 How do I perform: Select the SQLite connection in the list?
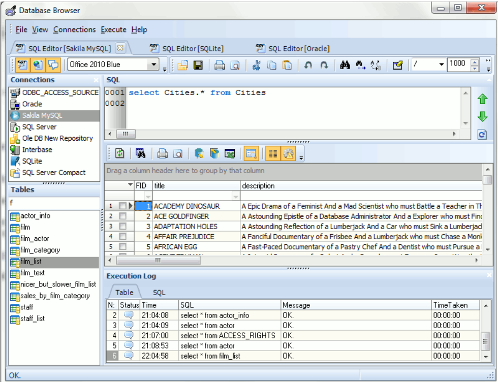click(29, 161)
